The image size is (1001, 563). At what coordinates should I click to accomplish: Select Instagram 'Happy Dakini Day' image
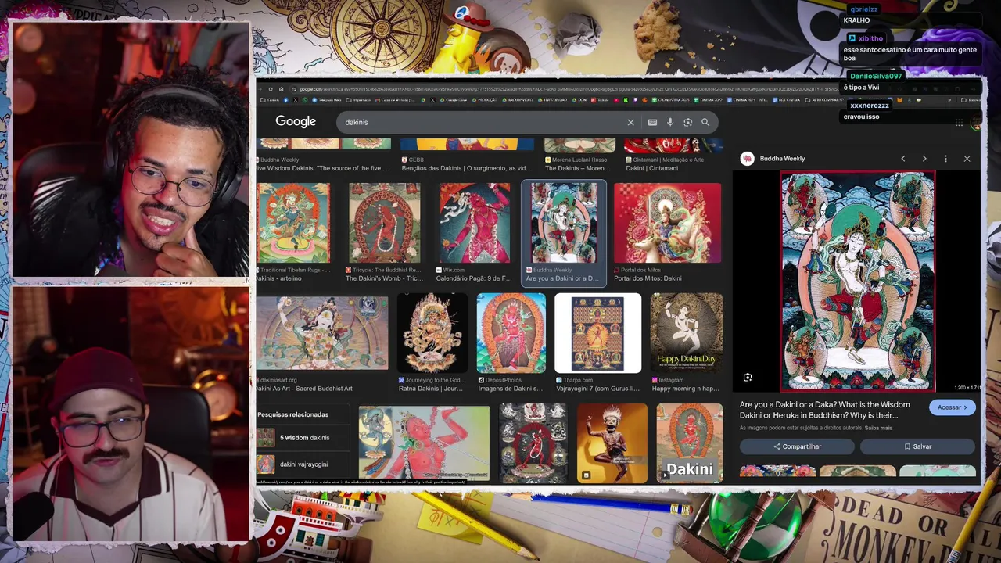[x=687, y=333]
